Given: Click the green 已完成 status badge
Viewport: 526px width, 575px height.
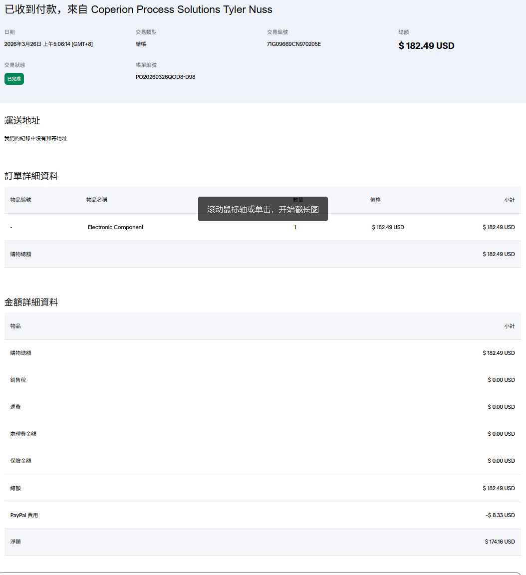Looking at the screenshot, I should pos(14,79).
